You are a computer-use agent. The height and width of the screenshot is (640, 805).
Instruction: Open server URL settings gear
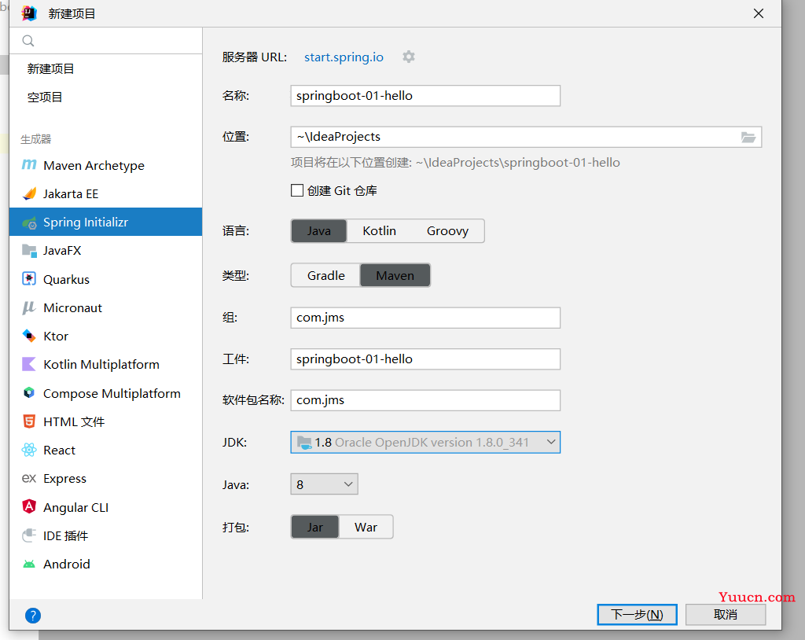[x=409, y=57]
